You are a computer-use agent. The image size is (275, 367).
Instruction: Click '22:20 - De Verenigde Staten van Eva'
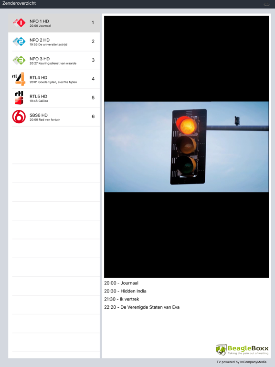tap(142, 307)
